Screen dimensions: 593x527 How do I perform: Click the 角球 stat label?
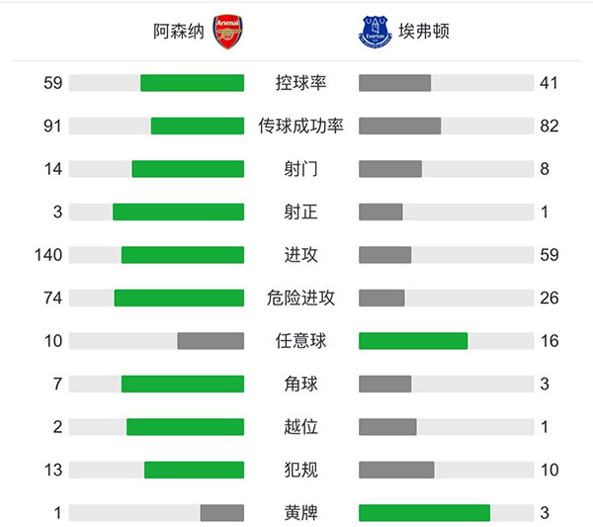pos(300,384)
